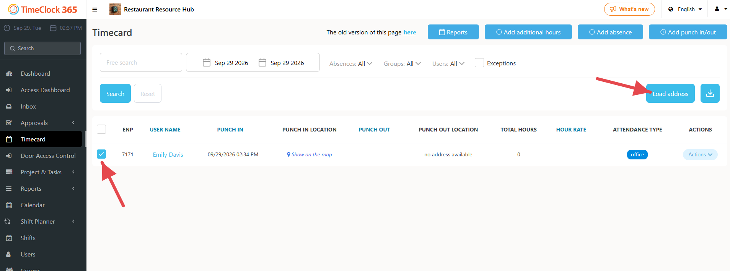Screen dimensions: 730x271
Task: Click the Shifts calendar-check icon
Action: pos(9,238)
